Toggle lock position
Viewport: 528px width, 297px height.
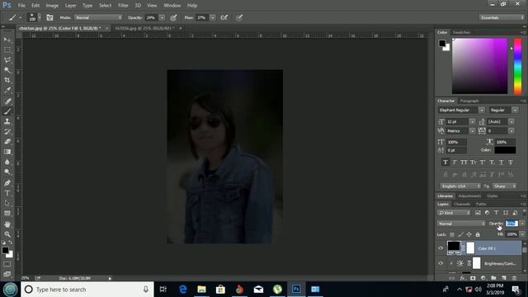pos(469,234)
